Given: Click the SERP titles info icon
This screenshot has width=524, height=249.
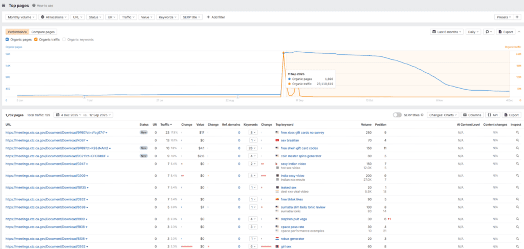Looking at the screenshot, I should coord(423,115).
